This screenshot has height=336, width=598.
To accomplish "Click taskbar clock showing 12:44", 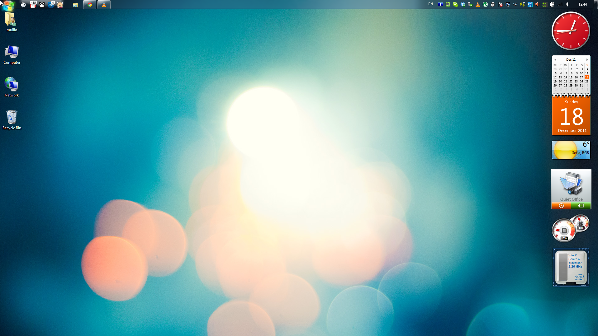I will (x=582, y=4).
